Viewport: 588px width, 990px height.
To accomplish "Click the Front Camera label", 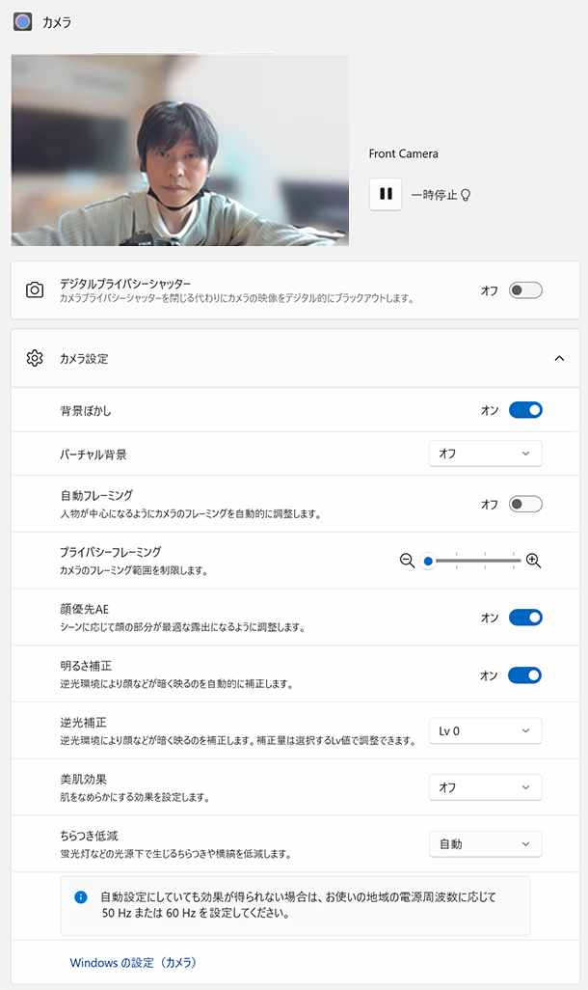I will point(403,153).
